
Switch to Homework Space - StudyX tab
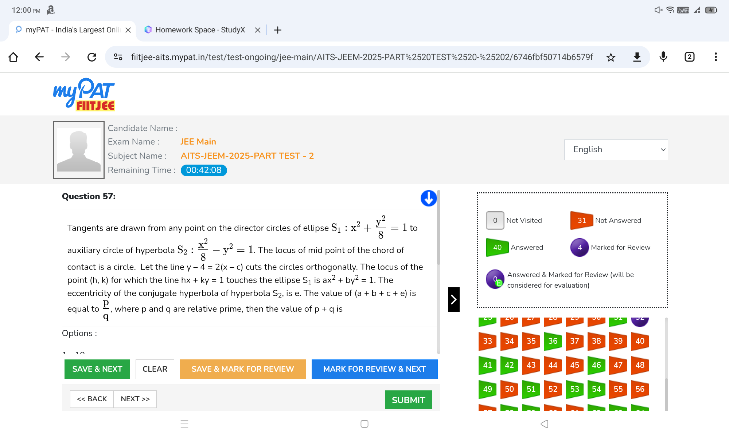point(200,30)
